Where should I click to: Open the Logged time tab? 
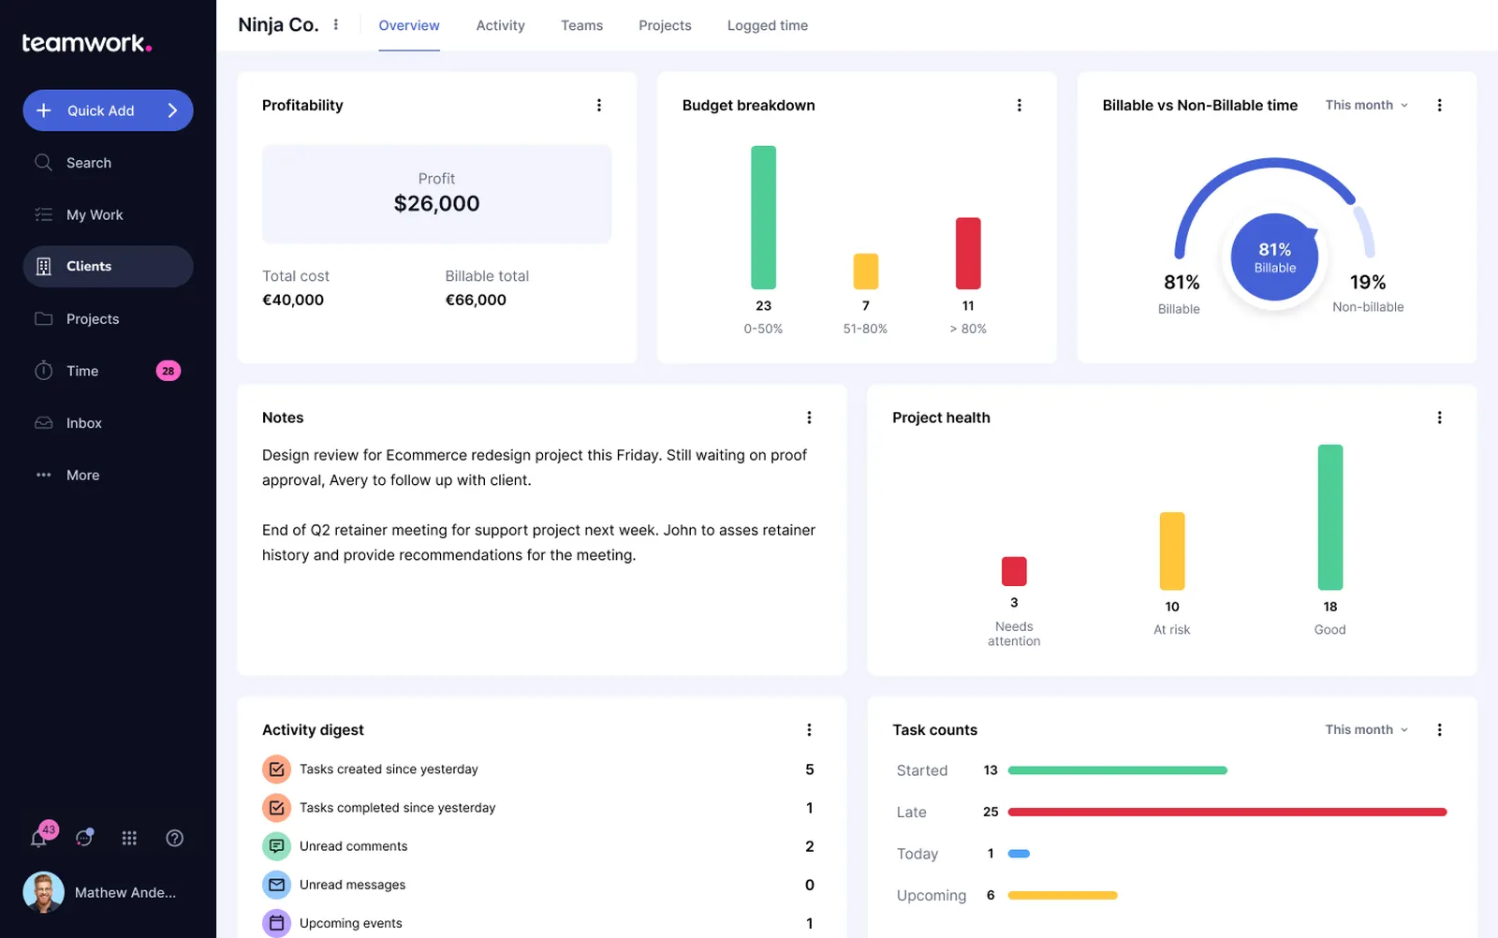(x=767, y=25)
